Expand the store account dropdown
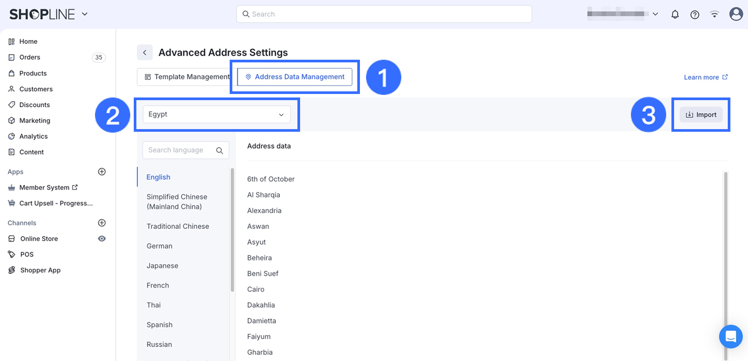 655,14
